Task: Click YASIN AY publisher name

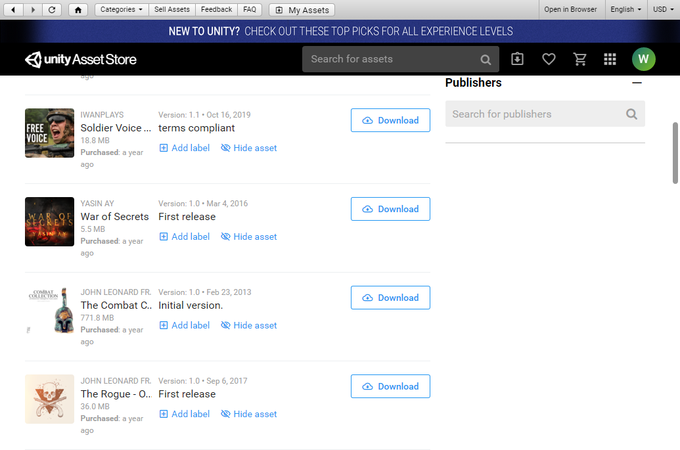Action: [97, 204]
